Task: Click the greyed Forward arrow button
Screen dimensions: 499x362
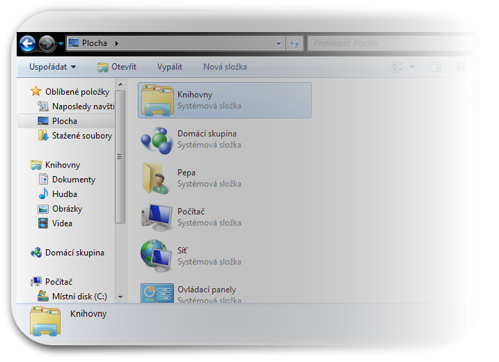Action: [47, 43]
